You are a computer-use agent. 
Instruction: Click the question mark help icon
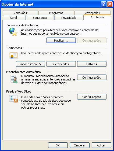click(104, 4)
